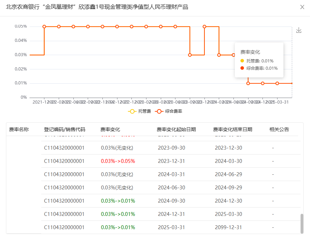310x241 pixels.
Task: Select the end date 2024-06-29 cell
Action: (x=228, y=174)
